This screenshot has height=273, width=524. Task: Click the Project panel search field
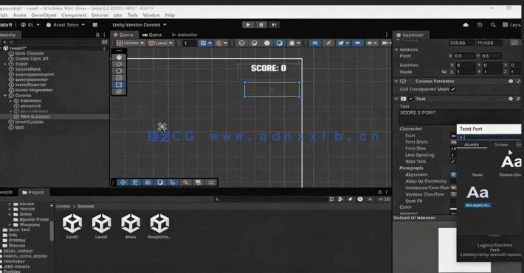point(271,199)
